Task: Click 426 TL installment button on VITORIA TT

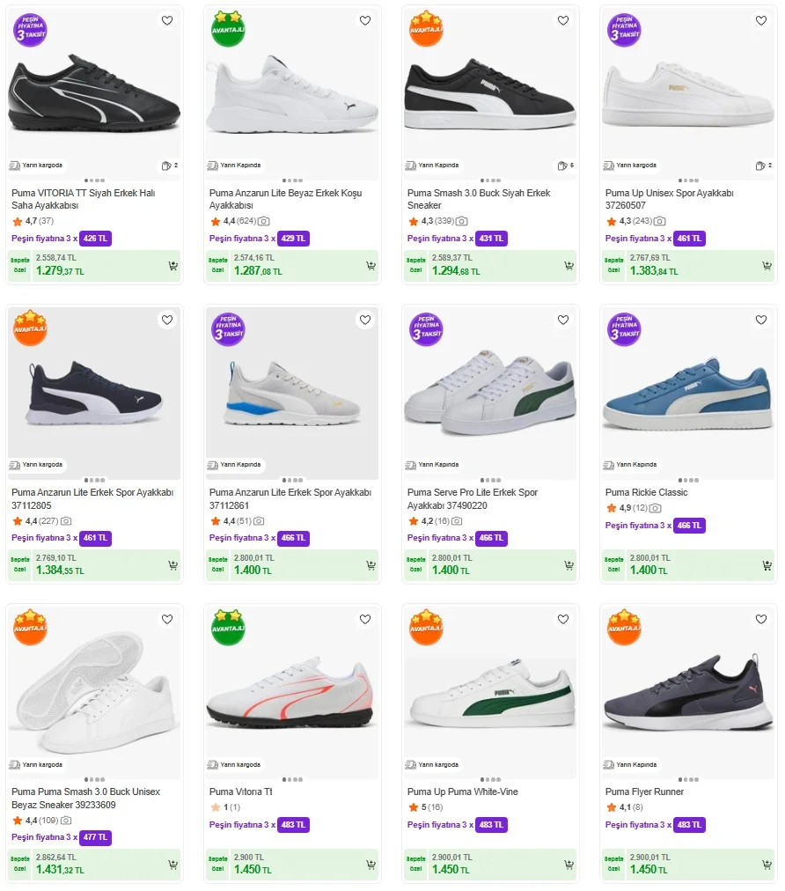Action: (x=96, y=238)
